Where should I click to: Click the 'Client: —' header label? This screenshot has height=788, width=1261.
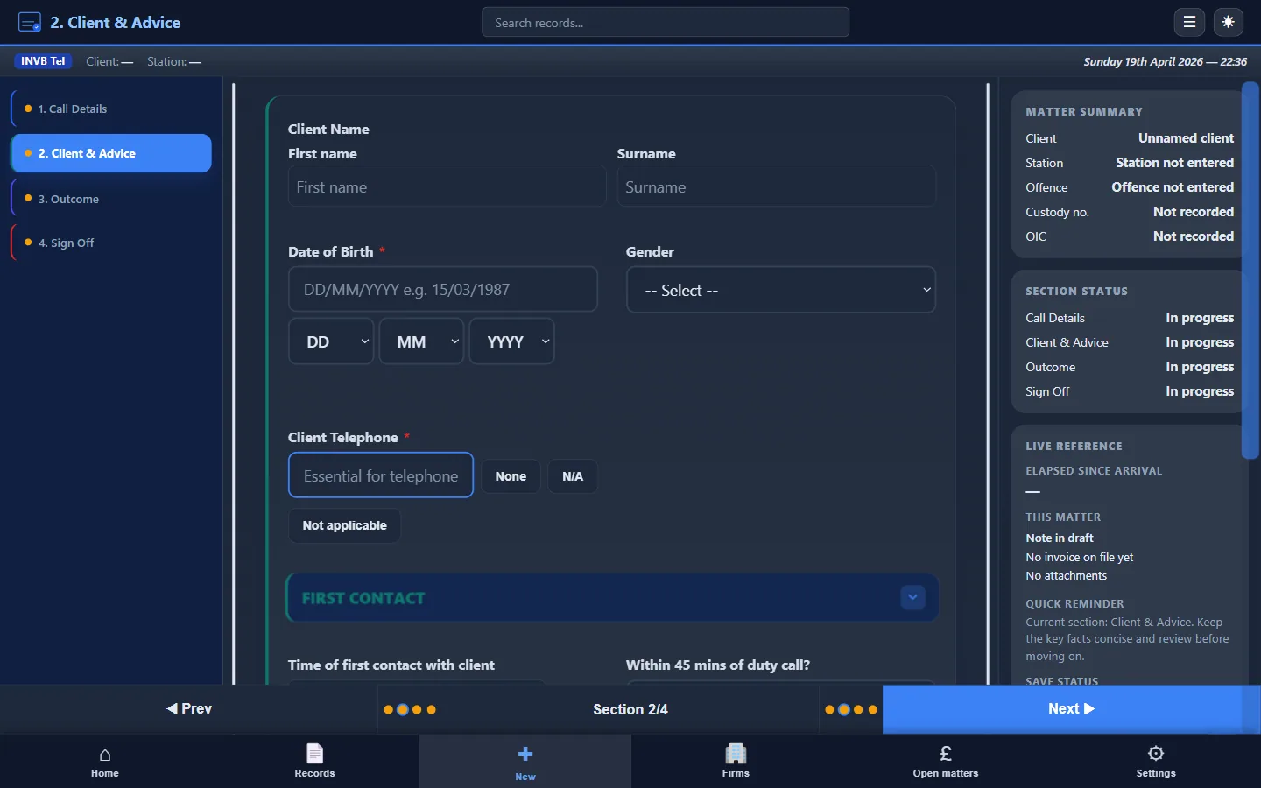coord(109,61)
